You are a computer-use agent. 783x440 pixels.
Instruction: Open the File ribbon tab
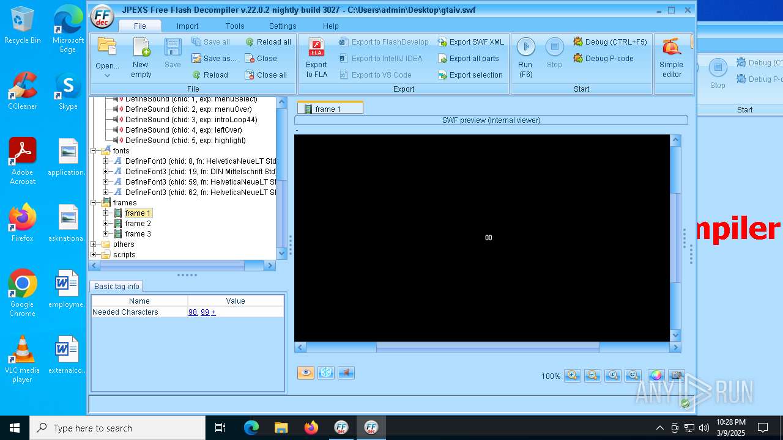(x=140, y=26)
